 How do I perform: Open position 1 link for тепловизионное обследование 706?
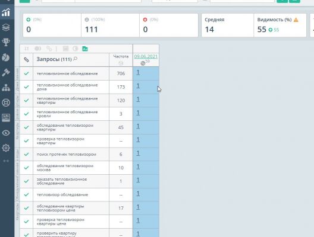click(138, 73)
